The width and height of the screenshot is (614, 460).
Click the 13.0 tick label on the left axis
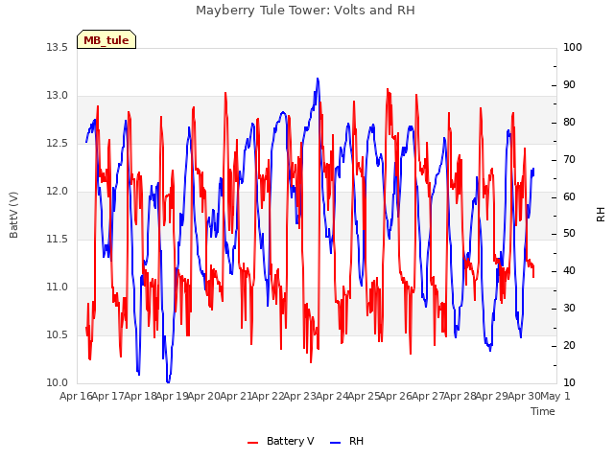click(58, 96)
